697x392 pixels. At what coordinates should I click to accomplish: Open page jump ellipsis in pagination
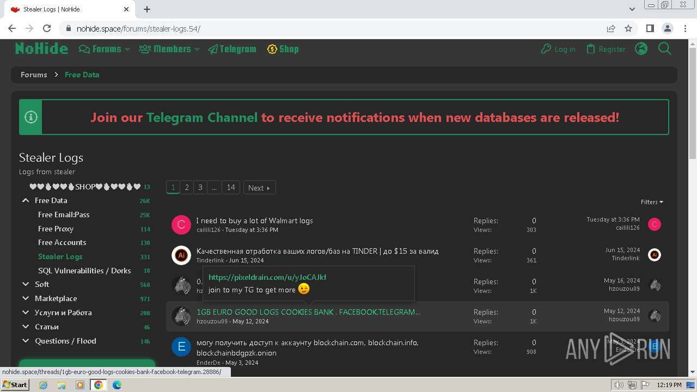(214, 187)
